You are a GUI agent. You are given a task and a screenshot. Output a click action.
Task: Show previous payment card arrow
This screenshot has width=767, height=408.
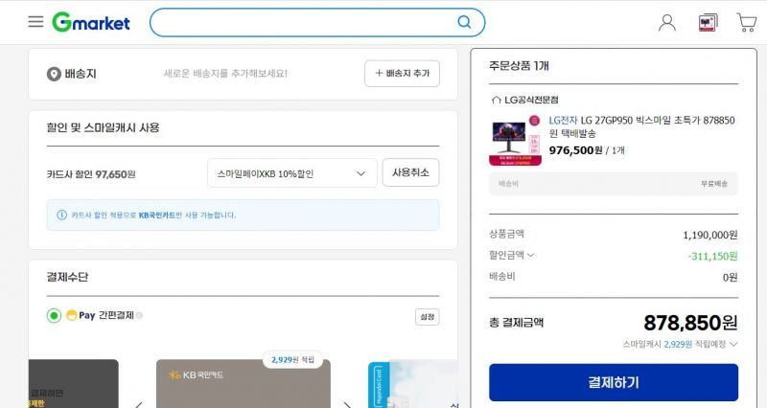tap(139, 404)
